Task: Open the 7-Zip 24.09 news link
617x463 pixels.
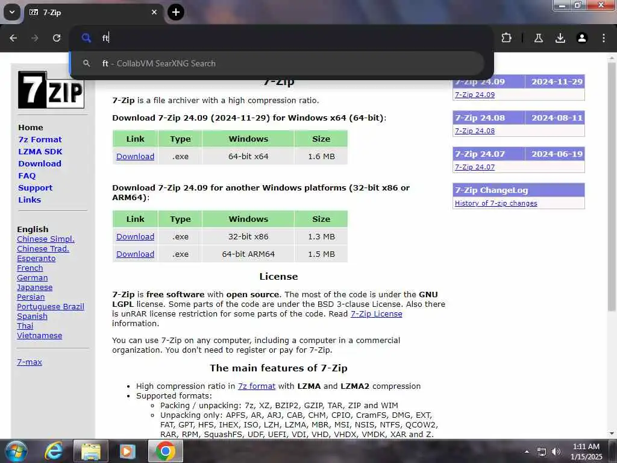Action: (475, 95)
